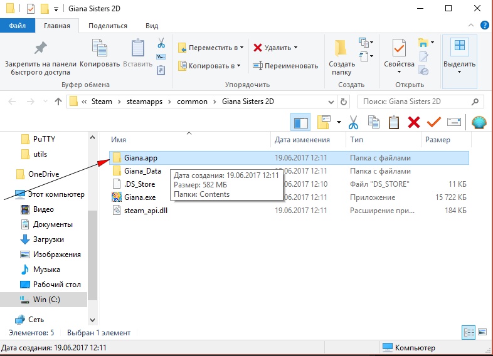Image resolution: width=493 pixels, height=356 pixels.
Task: Click Переименовать button
Action: [x=285, y=66]
